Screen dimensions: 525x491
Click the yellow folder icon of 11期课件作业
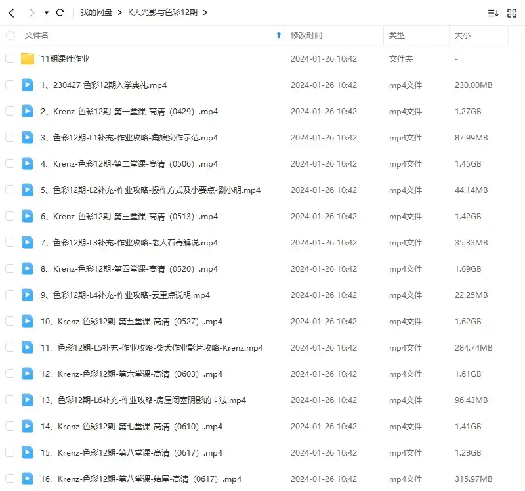pos(27,58)
